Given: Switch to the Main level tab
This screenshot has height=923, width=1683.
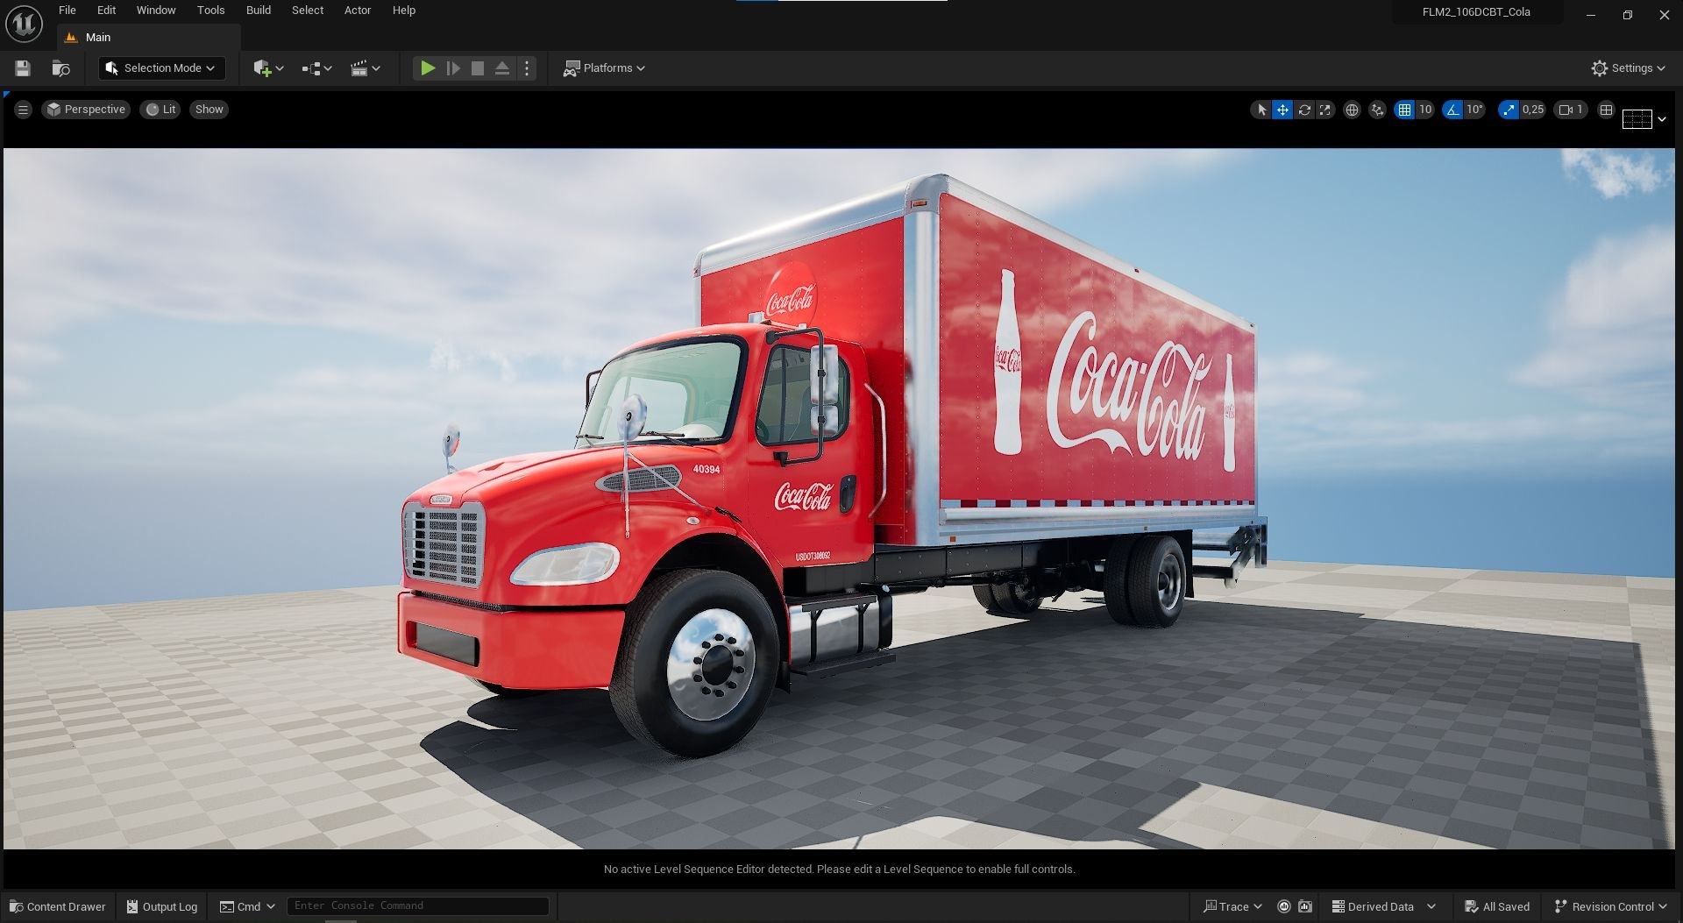Looking at the screenshot, I should 148,38.
